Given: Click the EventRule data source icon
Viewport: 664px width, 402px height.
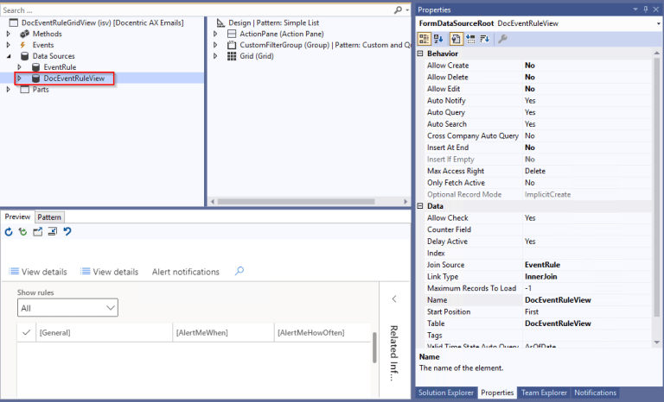Looking at the screenshot, I should click(x=35, y=67).
